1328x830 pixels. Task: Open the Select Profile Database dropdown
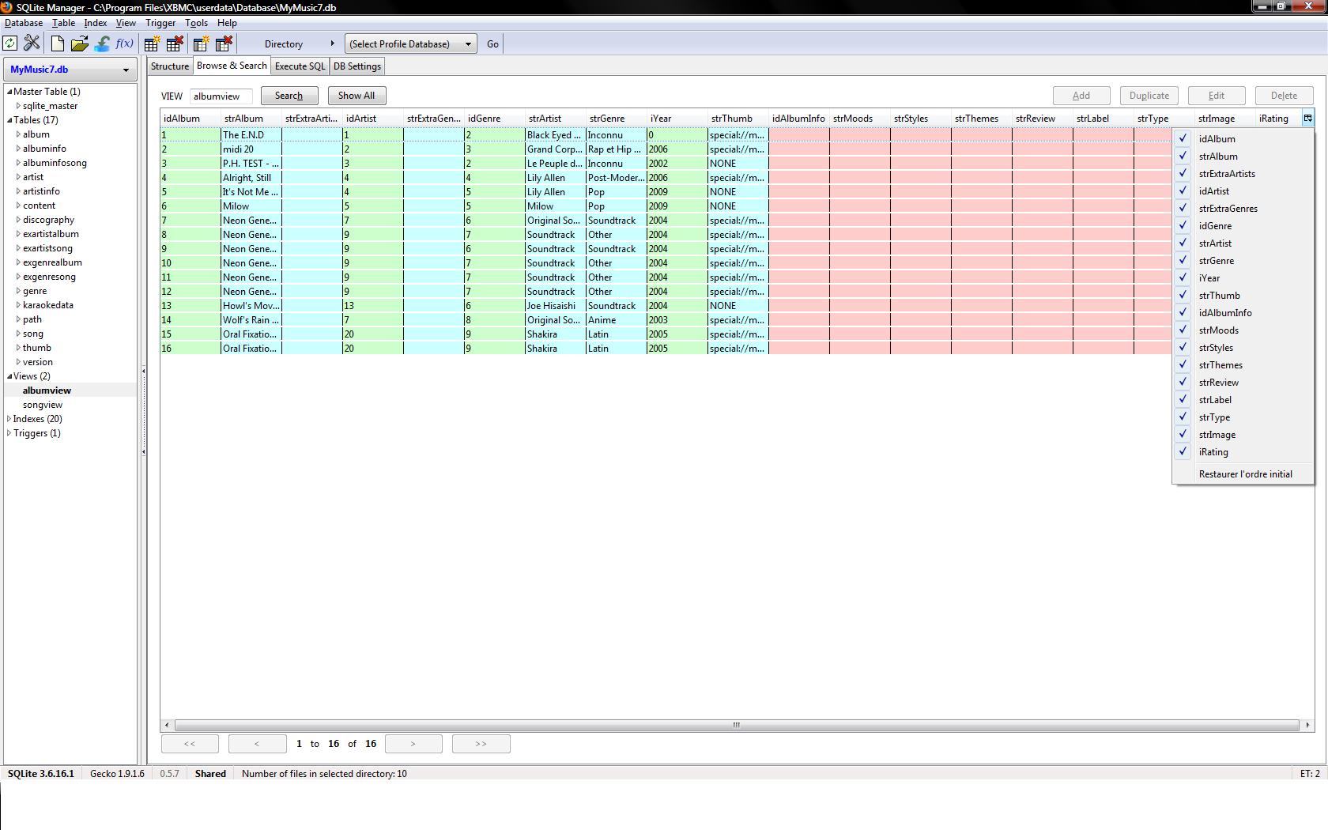tap(410, 44)
